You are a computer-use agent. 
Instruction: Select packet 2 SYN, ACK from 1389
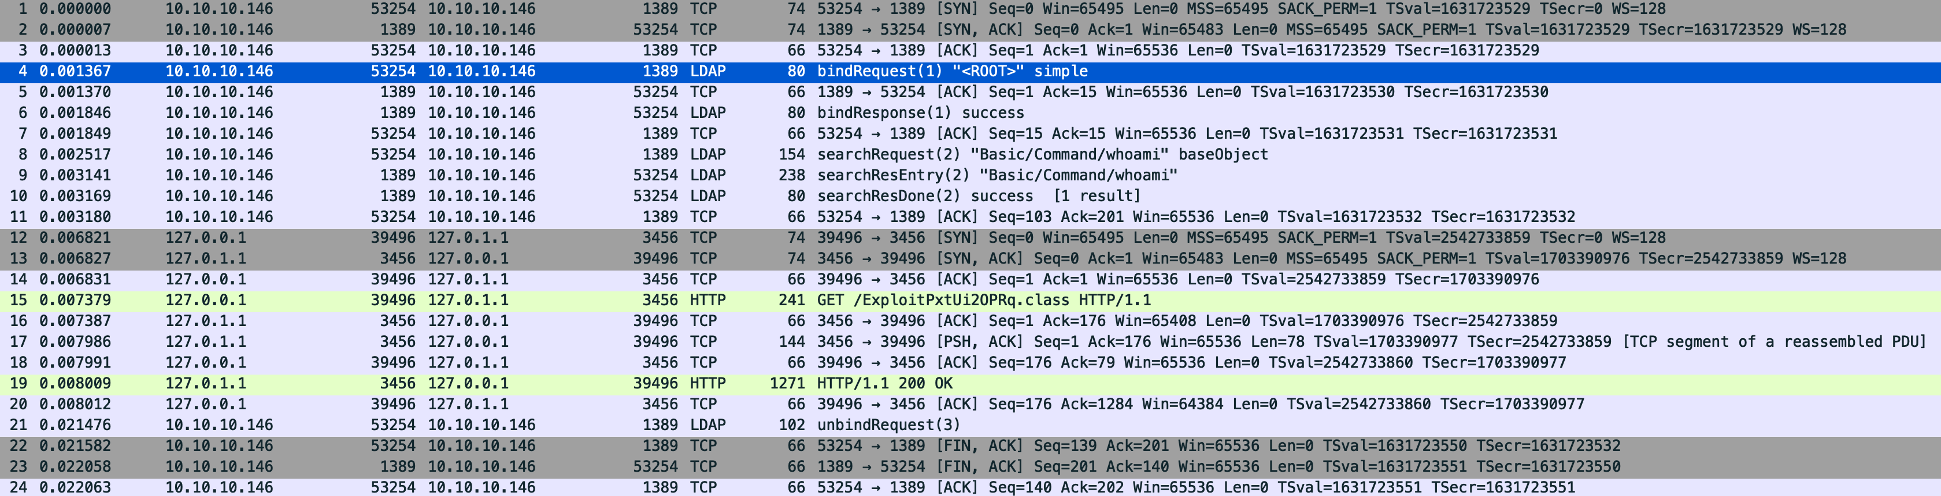point(970,30)
